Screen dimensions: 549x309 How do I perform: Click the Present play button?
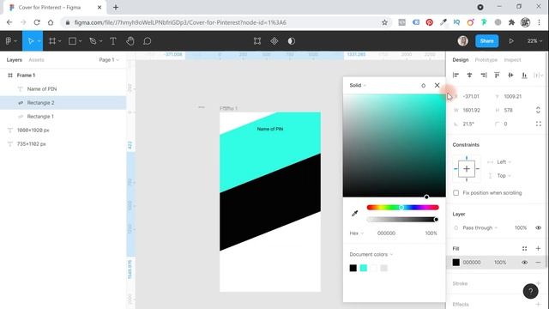click(x=511, y=41)
